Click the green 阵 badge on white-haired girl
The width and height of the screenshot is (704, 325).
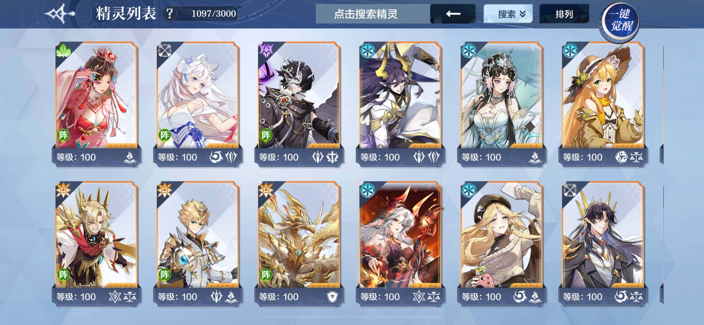point(164,135)
